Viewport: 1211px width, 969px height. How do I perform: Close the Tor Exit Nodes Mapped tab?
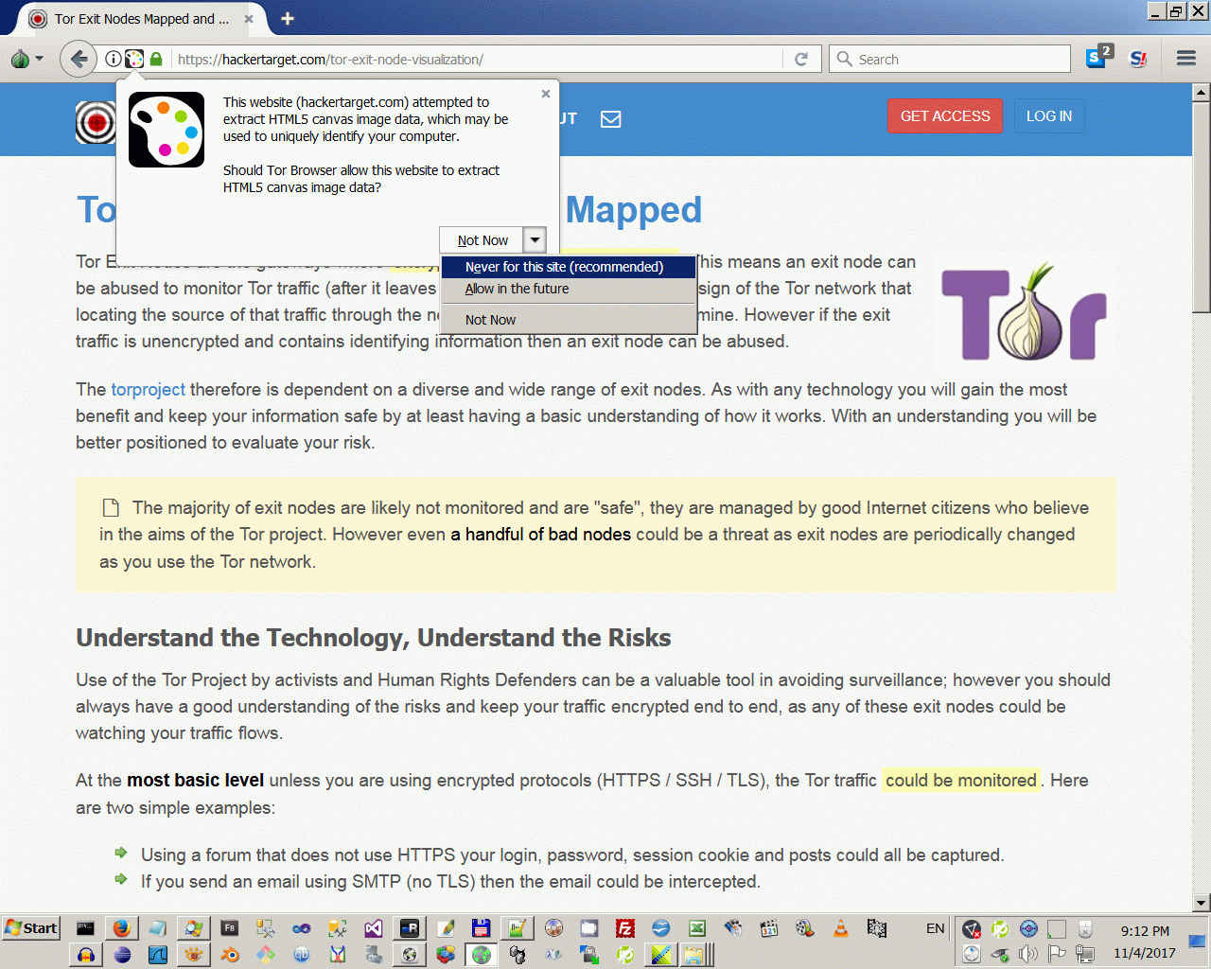[249, 18]
